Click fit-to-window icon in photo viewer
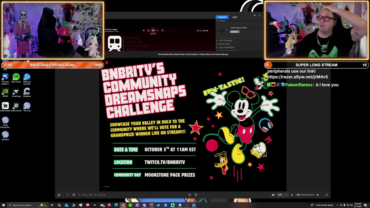370x208 pixels. click(x=190, y=195)
